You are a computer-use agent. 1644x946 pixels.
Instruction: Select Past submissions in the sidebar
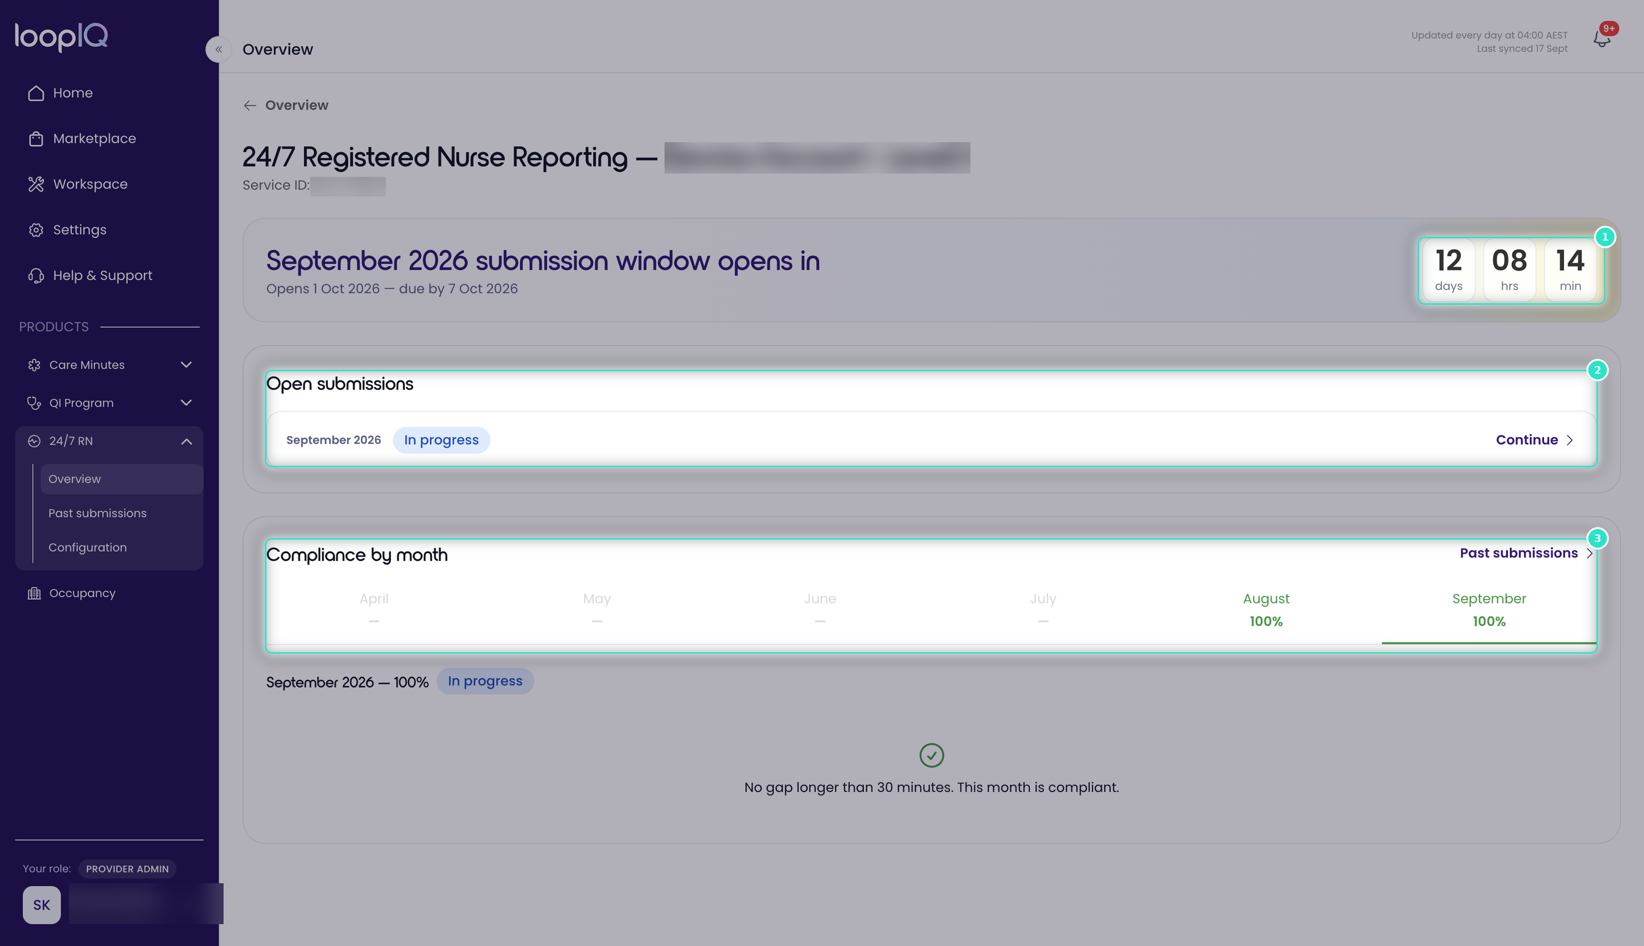122,514
